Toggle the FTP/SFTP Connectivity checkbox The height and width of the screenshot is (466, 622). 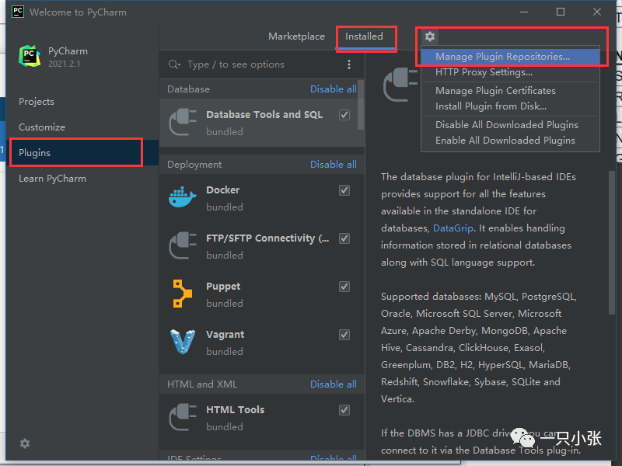tap(344, 238)
